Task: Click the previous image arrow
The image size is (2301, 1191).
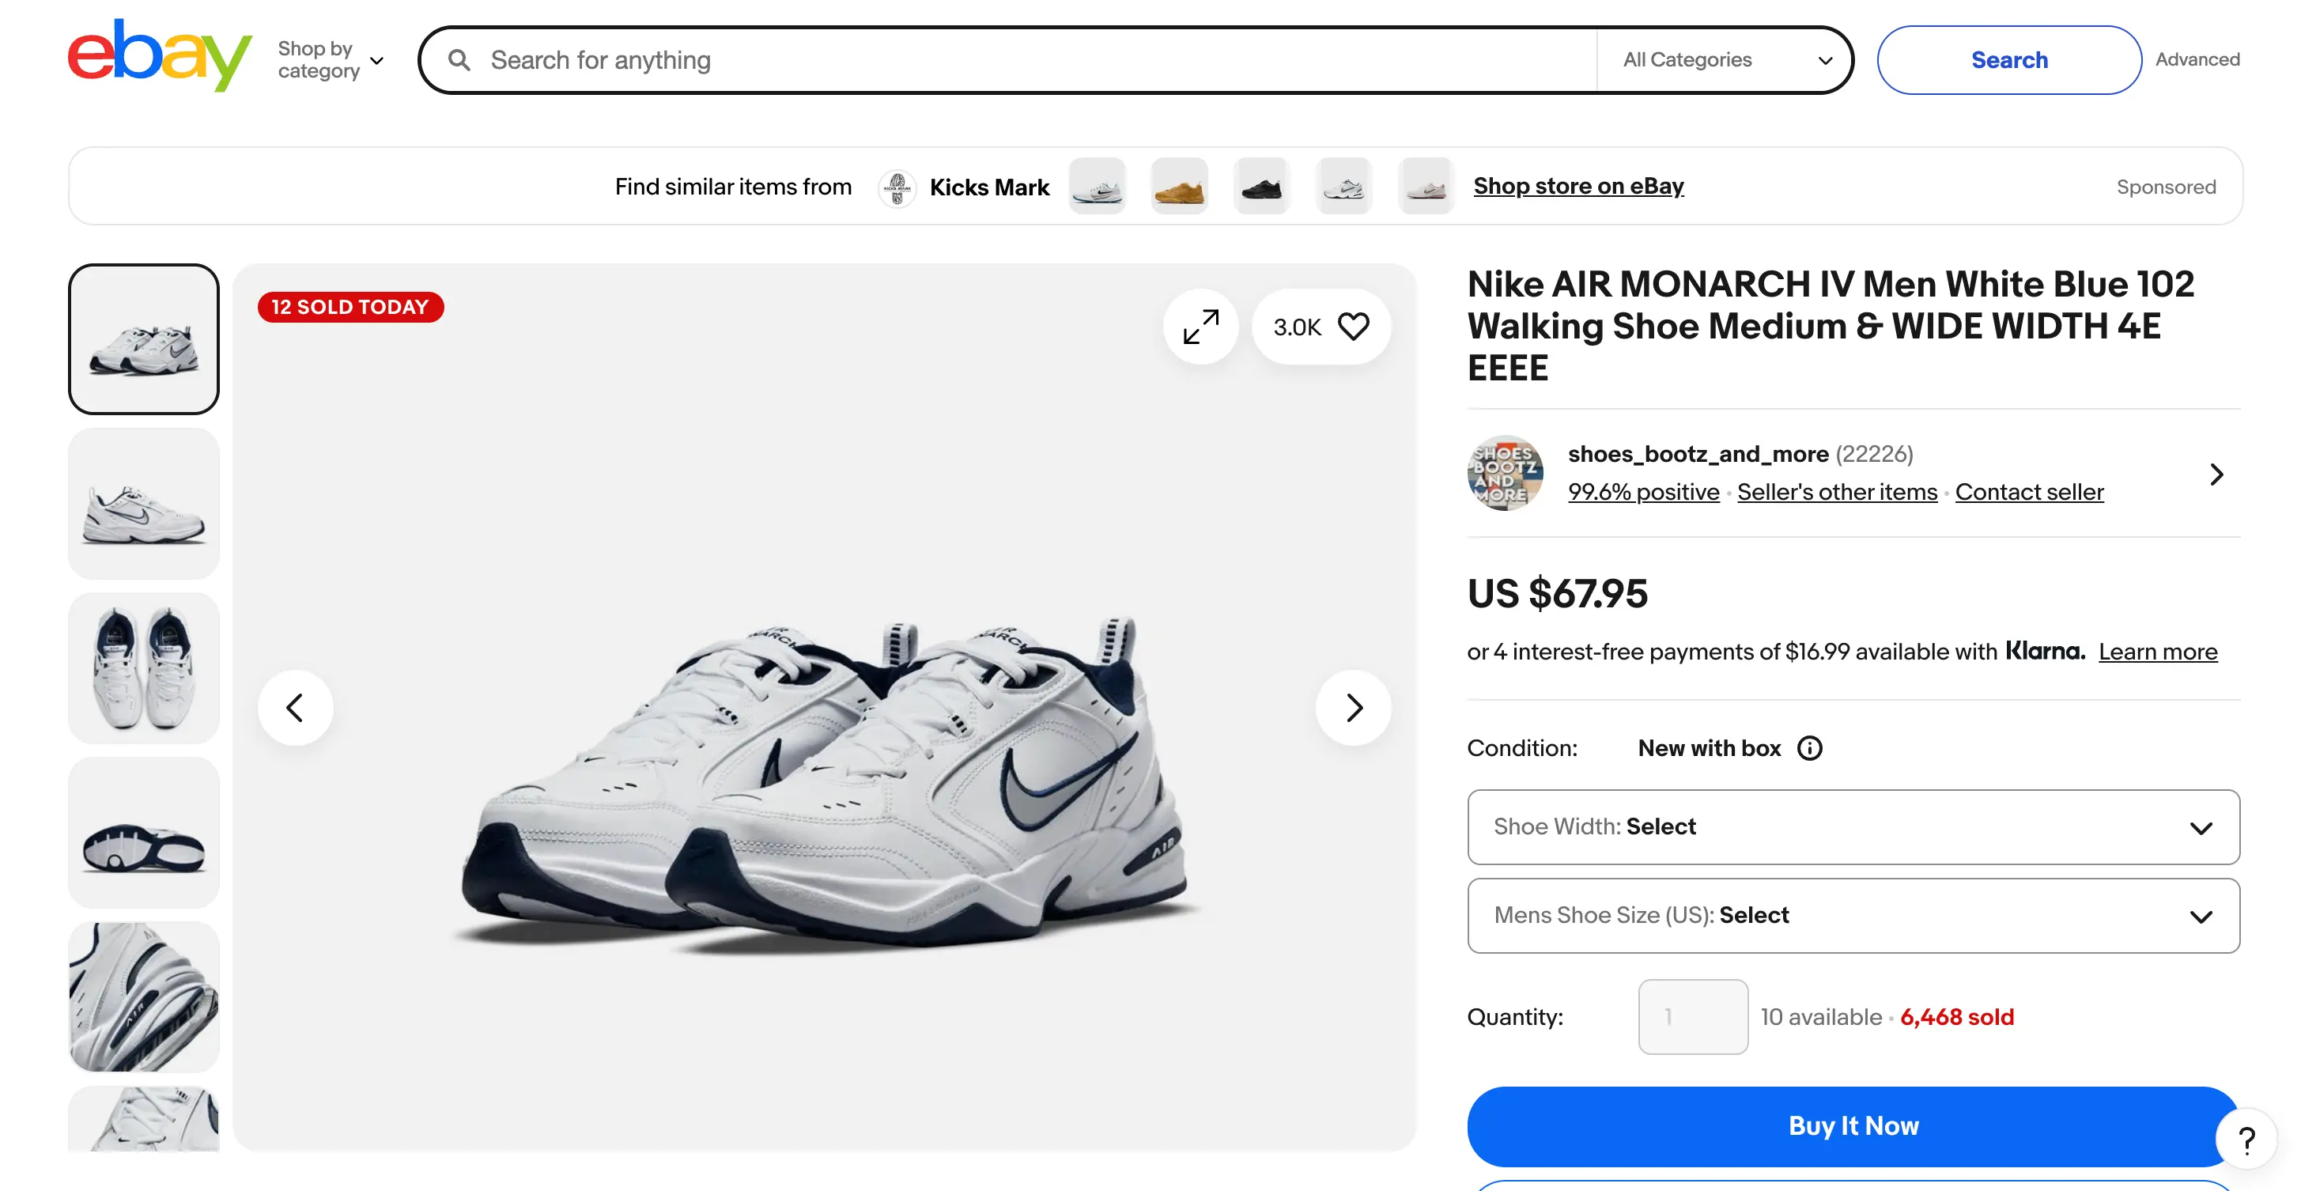Action: (x=296, y=707)
